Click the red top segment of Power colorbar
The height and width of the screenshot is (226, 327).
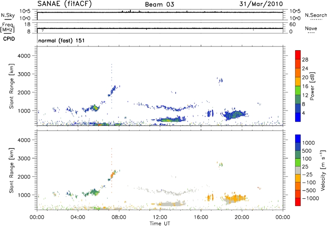(x=298, y=55)
